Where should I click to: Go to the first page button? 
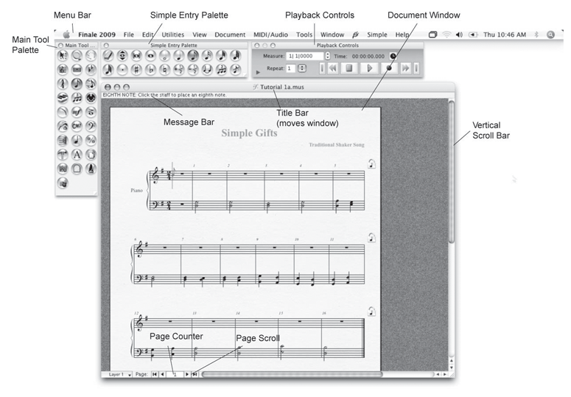coord(155,374)
